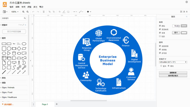Choose the actor stick figure shape
The width and height of the screenshot is (190, 107).
point(19,63)
